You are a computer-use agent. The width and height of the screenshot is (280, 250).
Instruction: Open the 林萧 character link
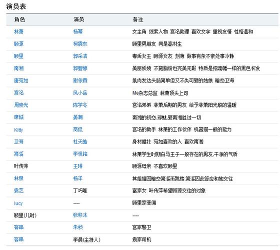[x=19, y=31]
